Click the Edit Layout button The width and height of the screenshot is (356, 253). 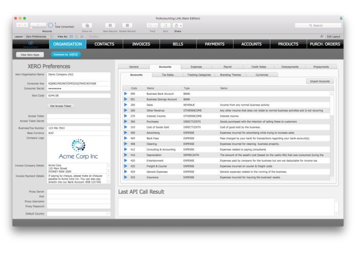coord(333,36)
